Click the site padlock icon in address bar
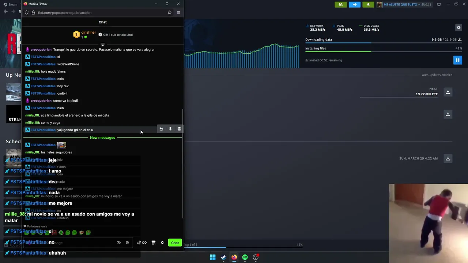The image size is (468, 263). point(33,12)
